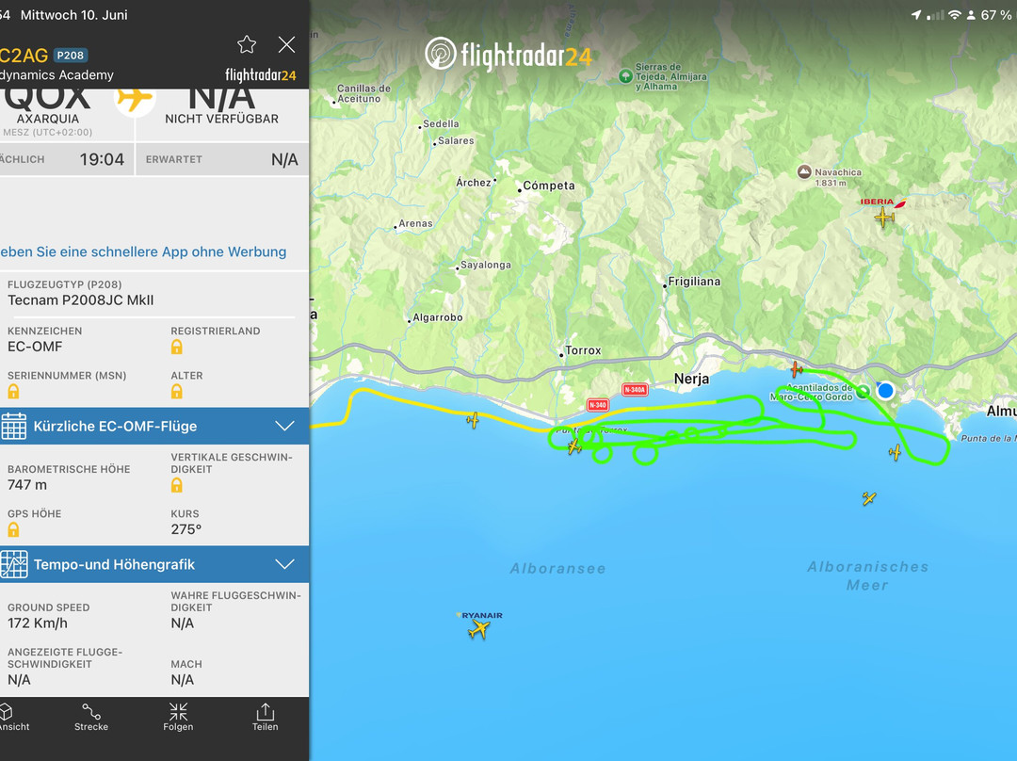Tap the Vertikale Geschwindigkeit lock icon
Screen dimensions: 1017x761
(176, 485)
